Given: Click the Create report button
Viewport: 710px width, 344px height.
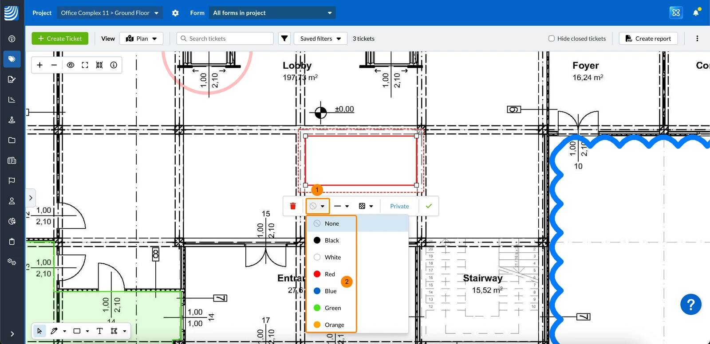Looking at the screenshot, I should 648,39.
